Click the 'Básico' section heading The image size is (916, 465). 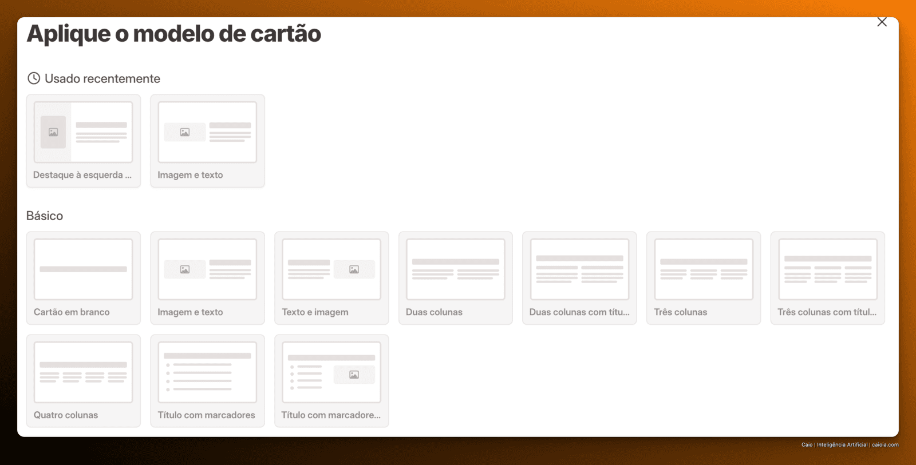[45, 216]
